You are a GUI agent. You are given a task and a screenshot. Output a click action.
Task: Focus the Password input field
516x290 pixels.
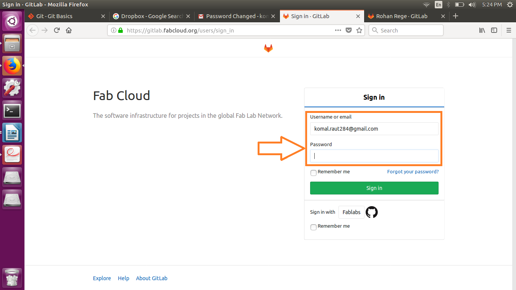[374, 156]
